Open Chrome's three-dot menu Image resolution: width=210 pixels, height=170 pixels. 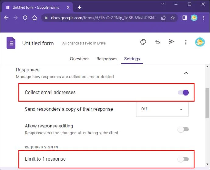(204, 18)
